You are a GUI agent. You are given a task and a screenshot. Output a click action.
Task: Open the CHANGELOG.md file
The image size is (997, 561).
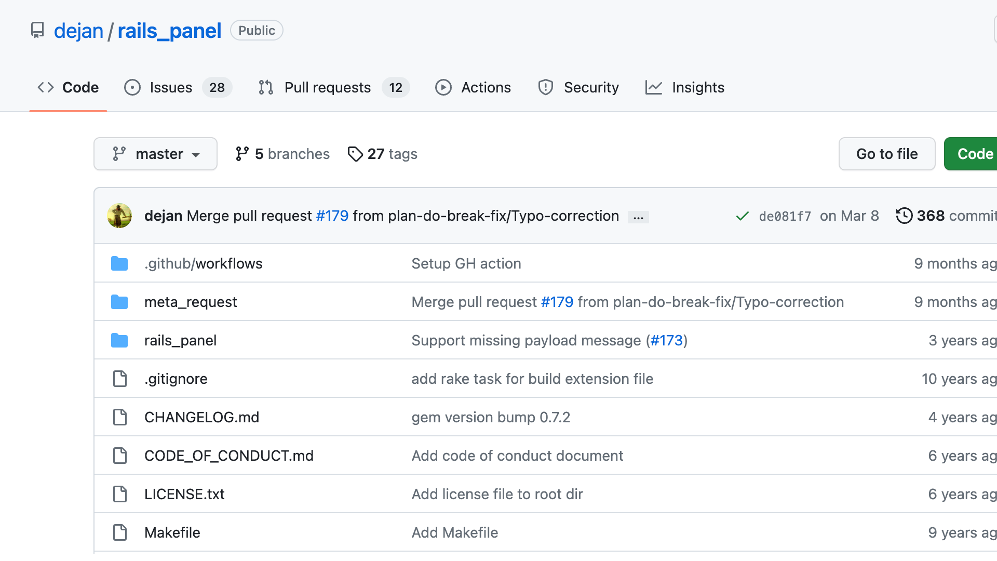[201, 417]
